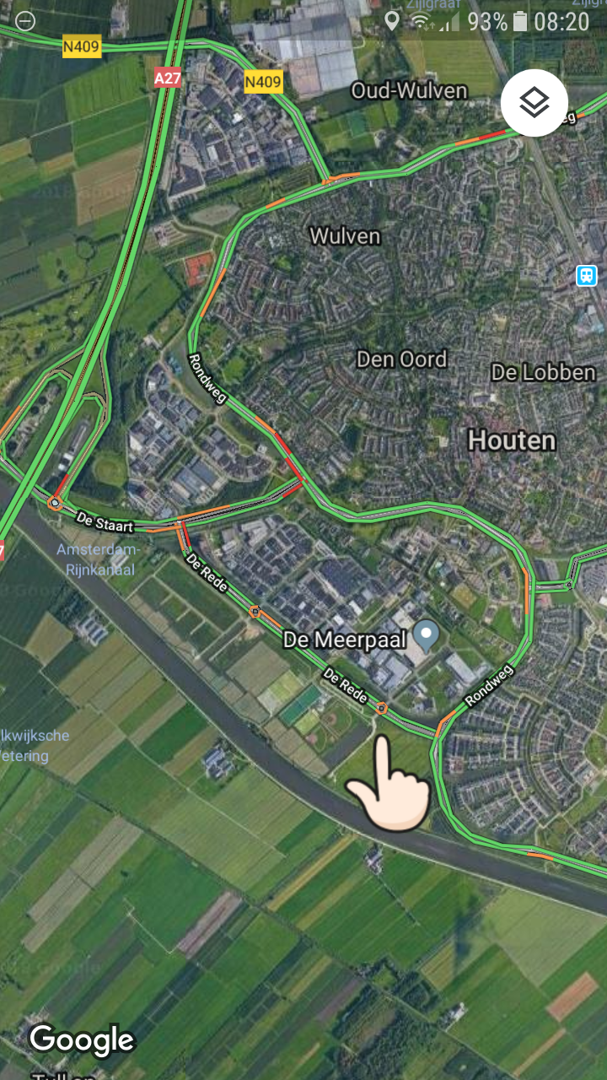Tap the De Meerpaal location pin

click(427, 635)
